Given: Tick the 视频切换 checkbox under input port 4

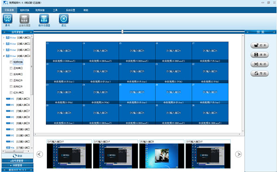Looking at the screenshot, I should pos(11,62).
